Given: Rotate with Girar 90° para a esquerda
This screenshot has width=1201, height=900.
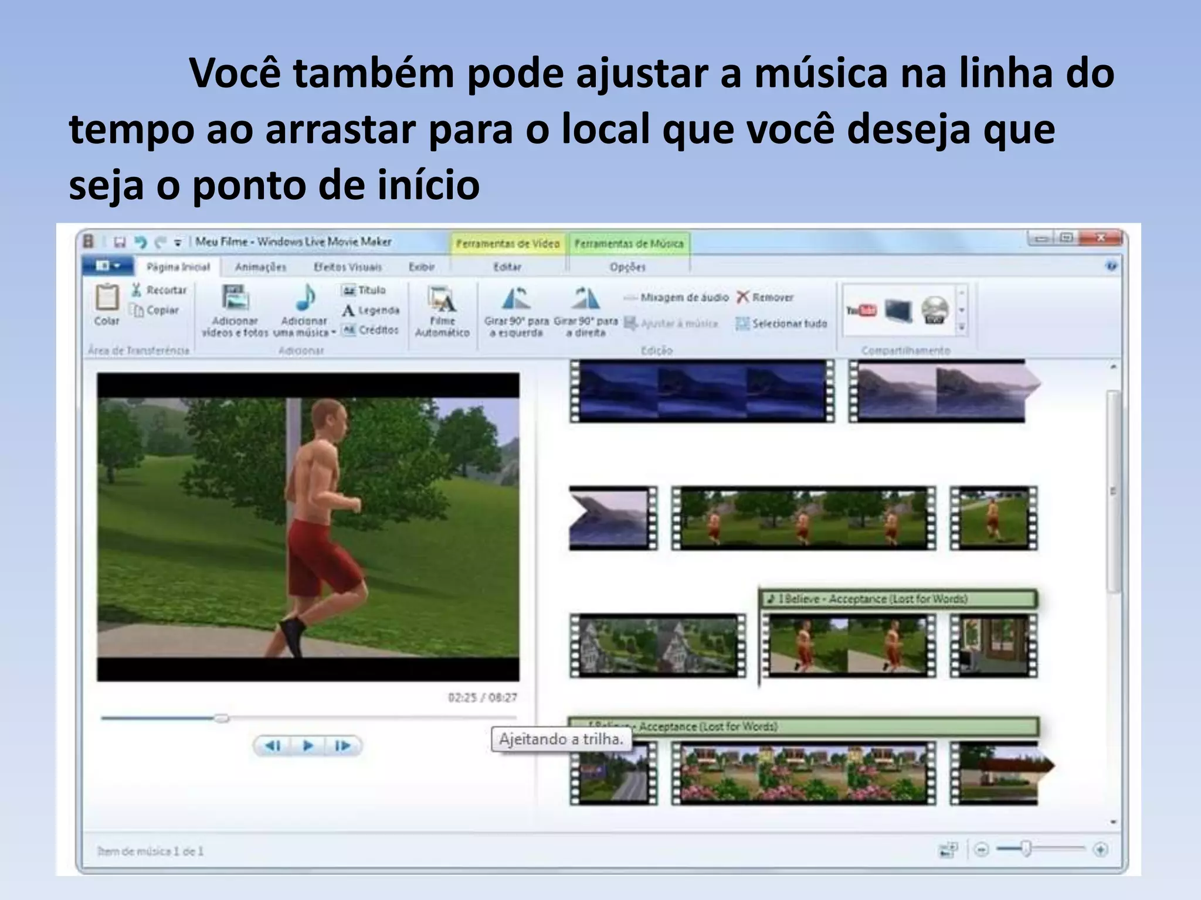Looking at the screenshot, I should click(x=516, y=312).
